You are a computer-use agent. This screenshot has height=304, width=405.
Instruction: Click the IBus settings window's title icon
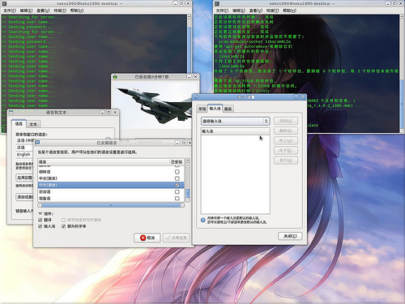[x=196, y=96]
